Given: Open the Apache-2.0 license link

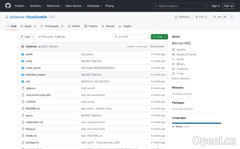Looking at the screenshot, I should (x=186, y=54).
